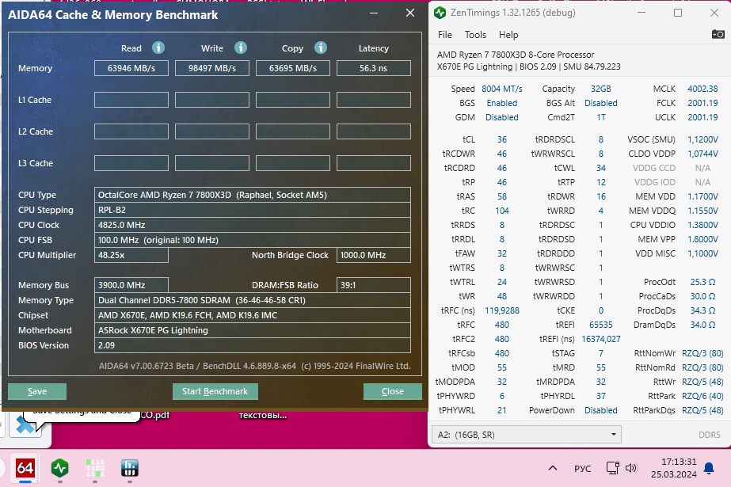
Task: Click the green binary digits taskbar icon
Action: point(95,468)
